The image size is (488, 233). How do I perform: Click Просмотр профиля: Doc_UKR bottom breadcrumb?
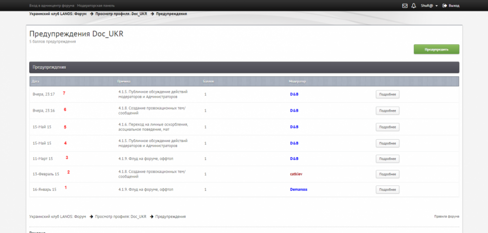coord(121,216)
